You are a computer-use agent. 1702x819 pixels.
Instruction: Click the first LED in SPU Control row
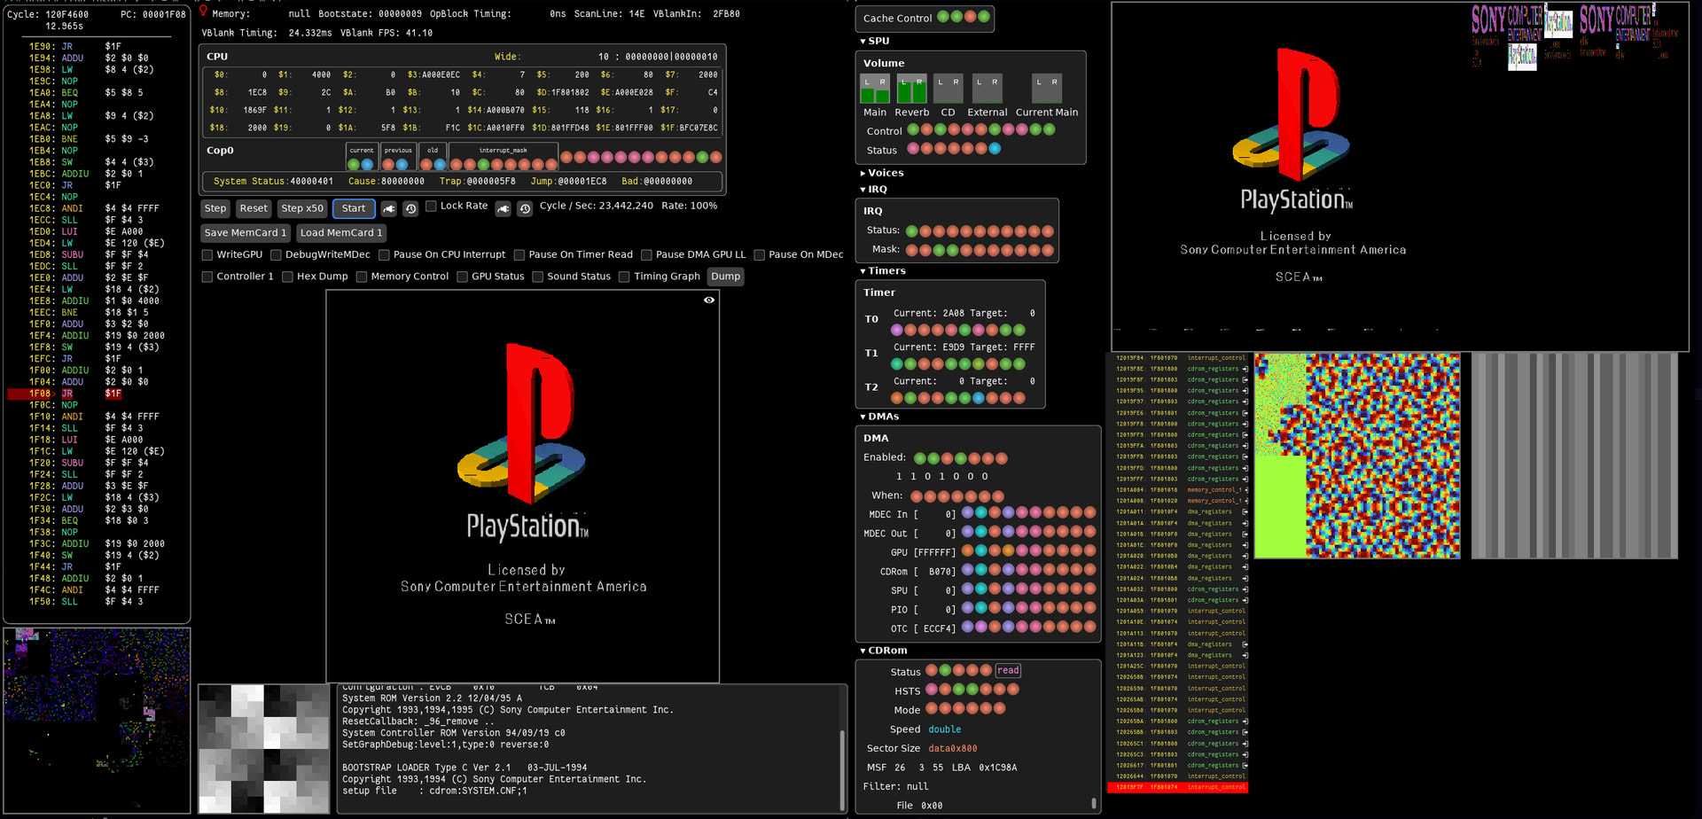[913, 129]
